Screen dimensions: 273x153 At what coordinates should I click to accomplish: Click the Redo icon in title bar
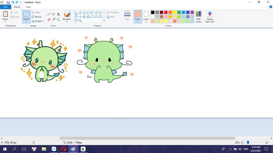[x=17, y=2]
